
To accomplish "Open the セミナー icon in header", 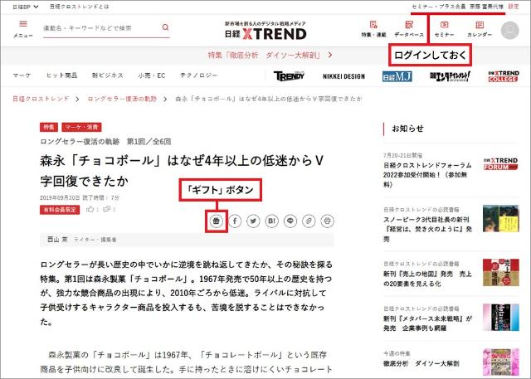I will [443, 29].
